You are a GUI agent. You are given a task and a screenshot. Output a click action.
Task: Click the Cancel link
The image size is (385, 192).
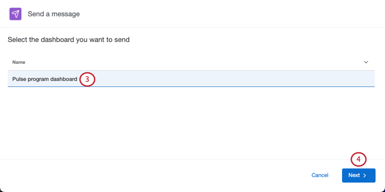pyautogui.click(x=320, y=175)
